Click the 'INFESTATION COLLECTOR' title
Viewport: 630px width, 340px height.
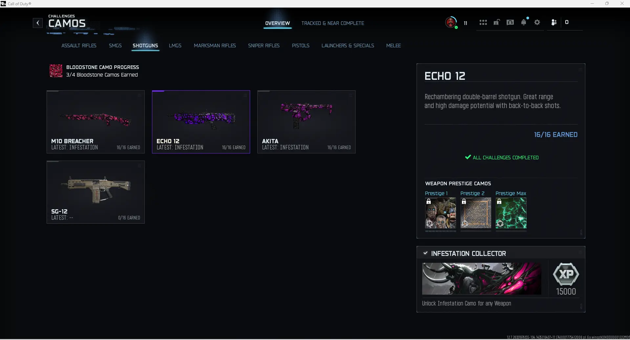pos(468,254)
